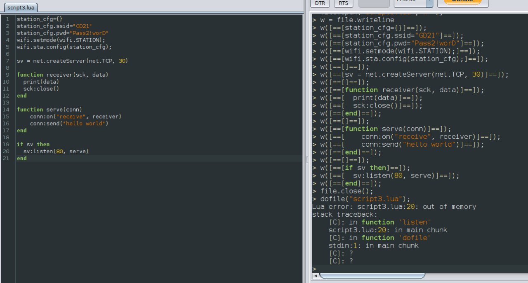The height and width of the screenshot is (283, 528).
Task: Click terminal line writing wifi.setmode
Action: [x=396, y=51]
